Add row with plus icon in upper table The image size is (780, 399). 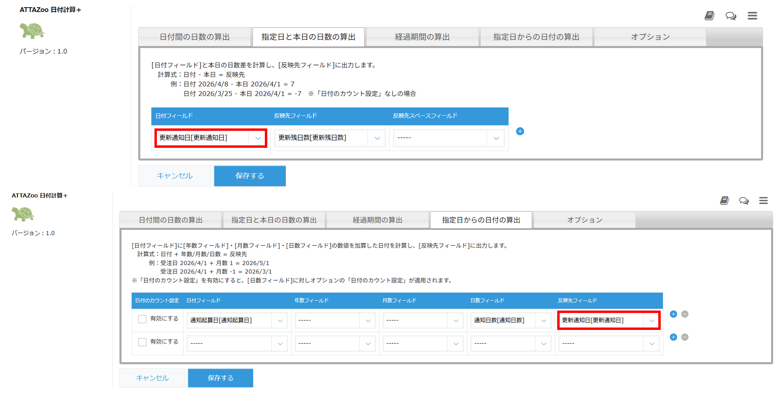tap(520, 131)
